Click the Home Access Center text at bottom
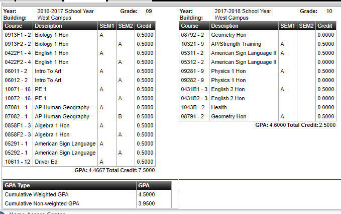Viewport: 341px width, 214px height. point(37,212)
